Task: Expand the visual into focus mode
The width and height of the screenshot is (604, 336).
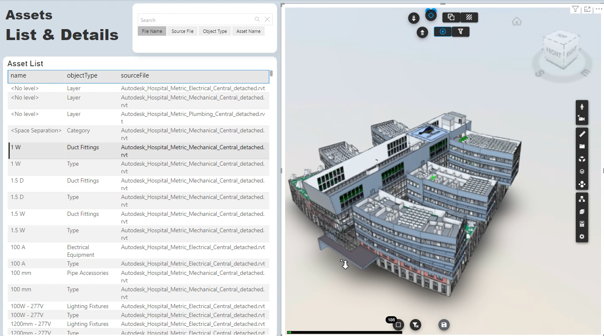Action: (x=587, y=9)
